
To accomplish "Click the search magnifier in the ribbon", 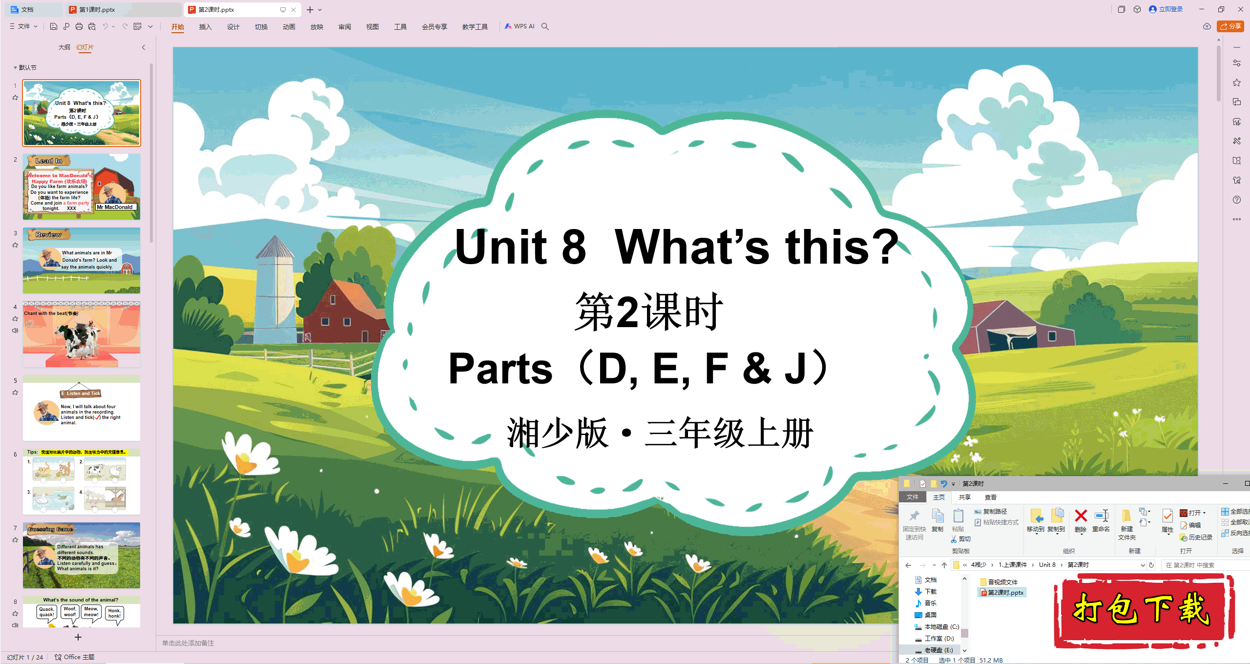I will (545, 26).
